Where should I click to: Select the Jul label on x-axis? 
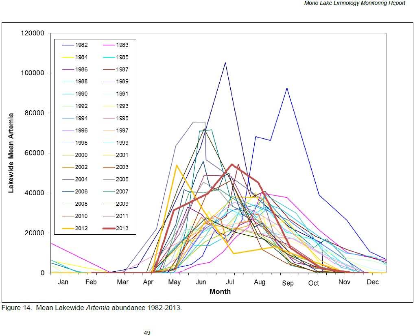coord(231,283)
